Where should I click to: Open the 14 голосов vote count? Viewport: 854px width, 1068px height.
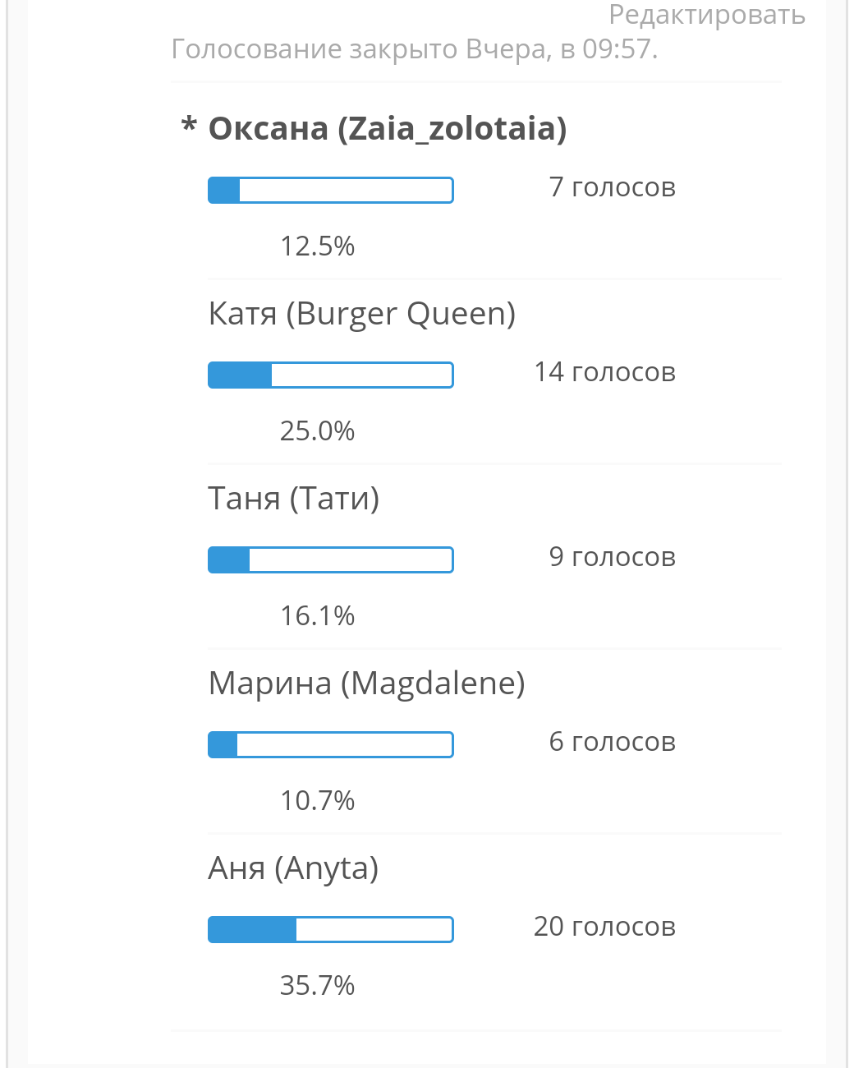605,372
